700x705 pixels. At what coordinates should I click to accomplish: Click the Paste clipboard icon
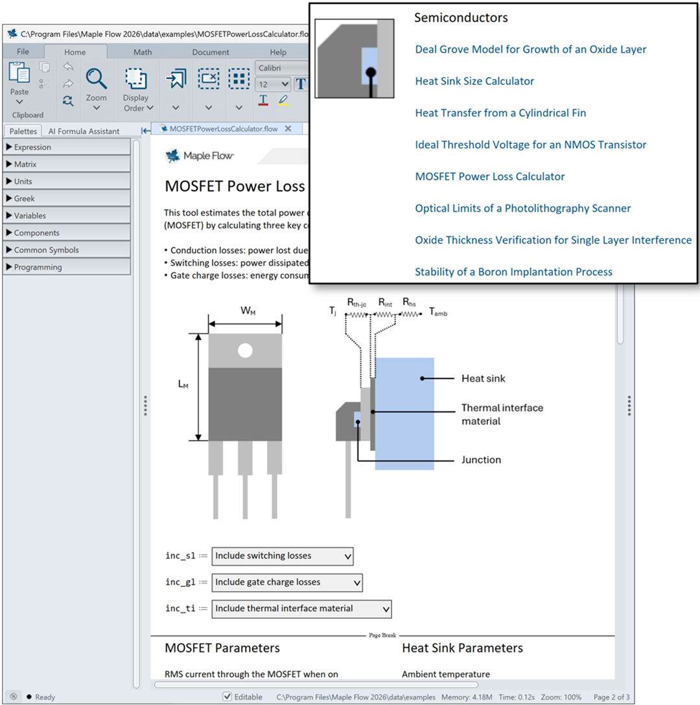[x=19, y=73]
